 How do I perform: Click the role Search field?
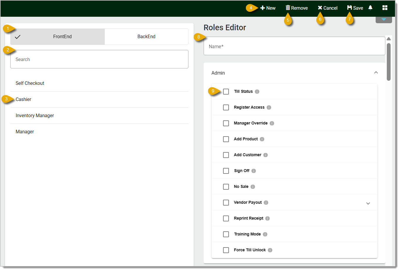[x=99, y=59]
